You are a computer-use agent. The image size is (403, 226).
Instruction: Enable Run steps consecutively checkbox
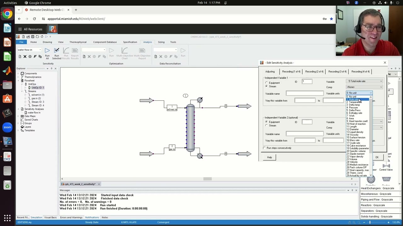point(264,148)
